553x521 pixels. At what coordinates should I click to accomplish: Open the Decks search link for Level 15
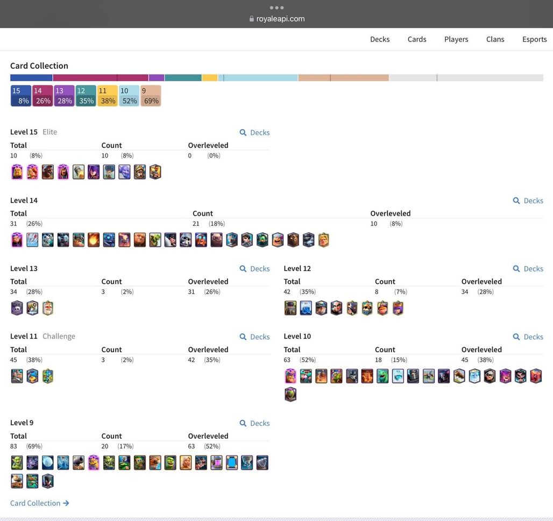254,133
